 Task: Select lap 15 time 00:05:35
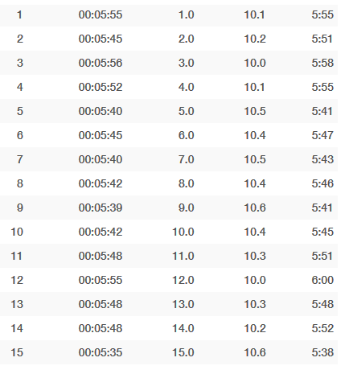point(101,352)
